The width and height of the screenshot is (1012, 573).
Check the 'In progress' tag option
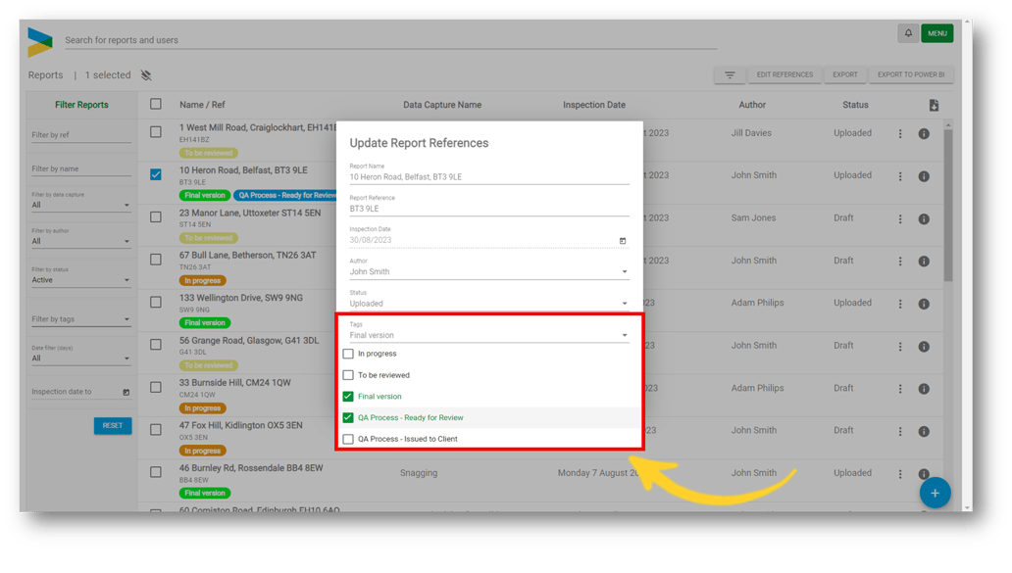pyautogui.click(x=348, y=354)
